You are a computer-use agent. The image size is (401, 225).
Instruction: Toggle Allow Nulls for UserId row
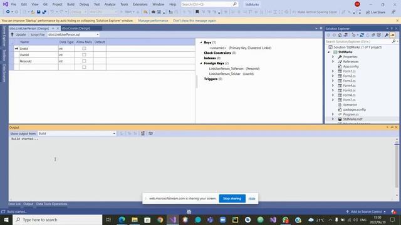(84, 55)
